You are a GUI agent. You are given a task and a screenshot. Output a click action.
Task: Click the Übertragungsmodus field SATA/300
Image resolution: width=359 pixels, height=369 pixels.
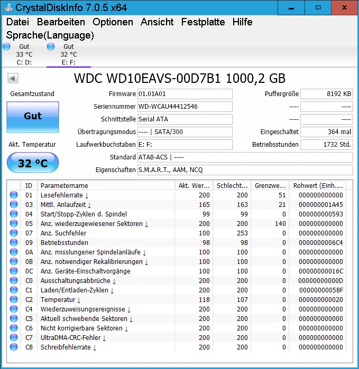pyautogui.click(x=185, y=132)
